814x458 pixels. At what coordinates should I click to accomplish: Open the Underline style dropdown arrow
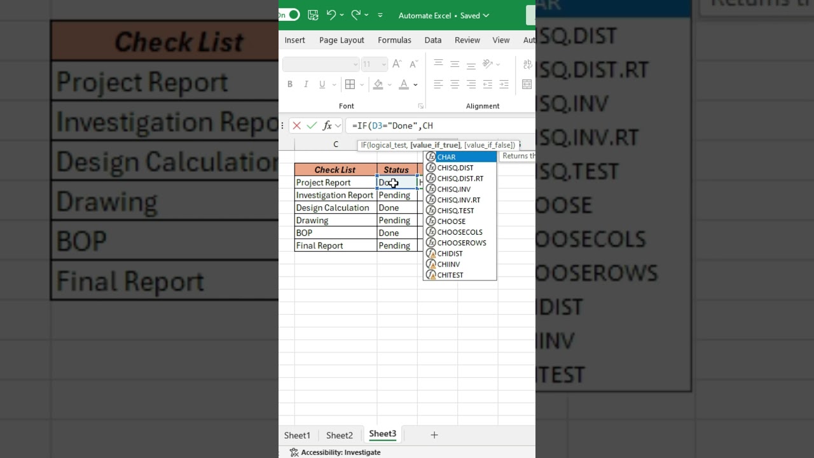pos(334,85)
